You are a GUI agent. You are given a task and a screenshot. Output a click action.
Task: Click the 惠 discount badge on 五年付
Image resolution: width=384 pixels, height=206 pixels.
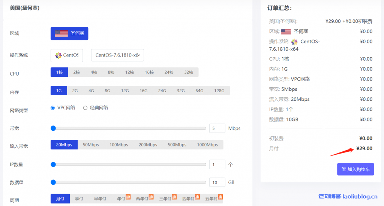pos(220,197)
